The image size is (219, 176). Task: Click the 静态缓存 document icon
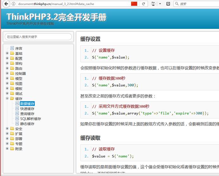(x=17, y=124)
